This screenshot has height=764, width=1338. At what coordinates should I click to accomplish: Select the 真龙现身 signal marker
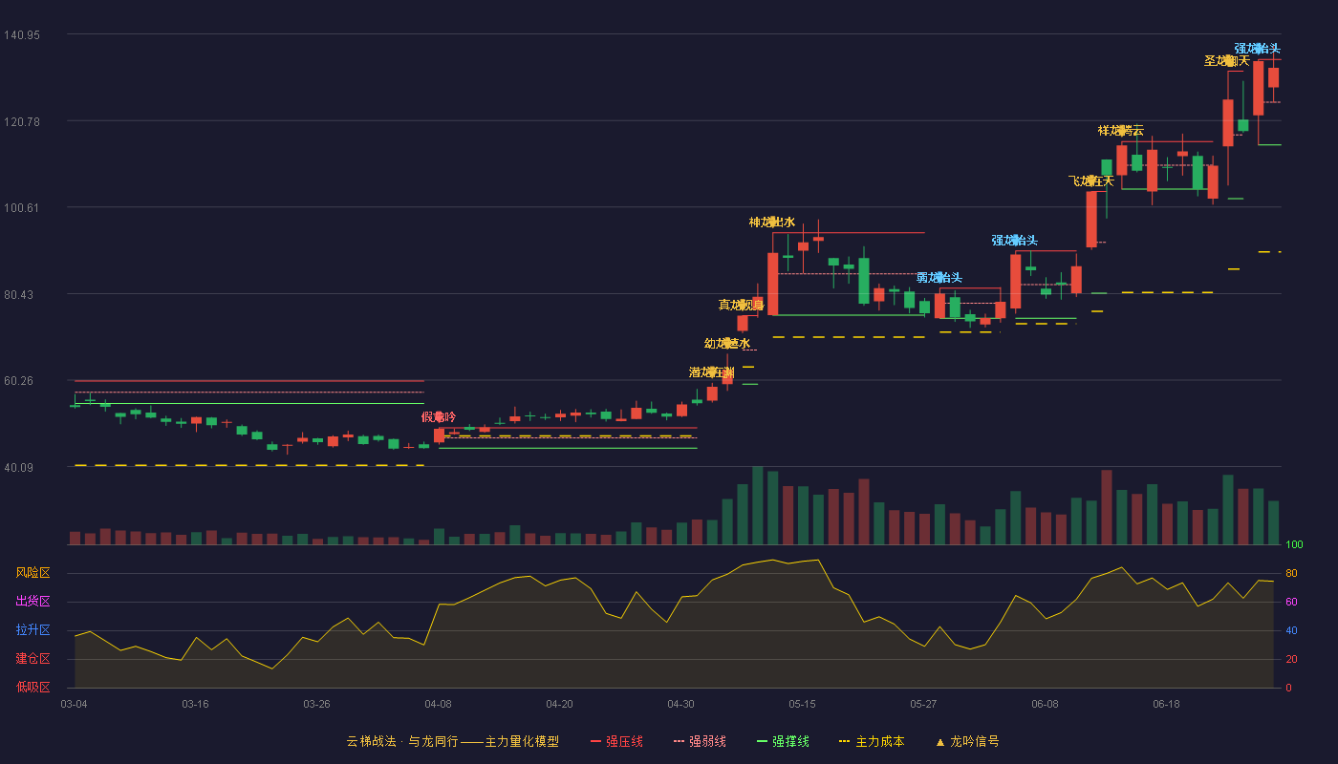[x=742, y=306]
